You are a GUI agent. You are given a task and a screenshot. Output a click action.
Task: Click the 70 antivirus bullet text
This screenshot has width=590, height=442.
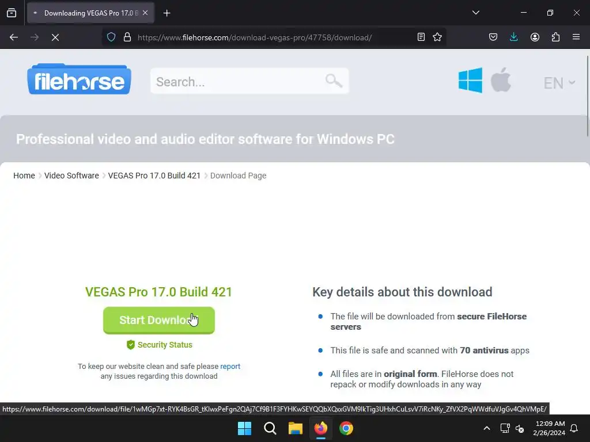[x=430, y=350]
